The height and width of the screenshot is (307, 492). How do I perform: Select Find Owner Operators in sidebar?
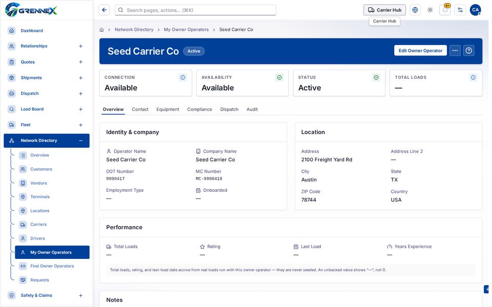[52, 266]
